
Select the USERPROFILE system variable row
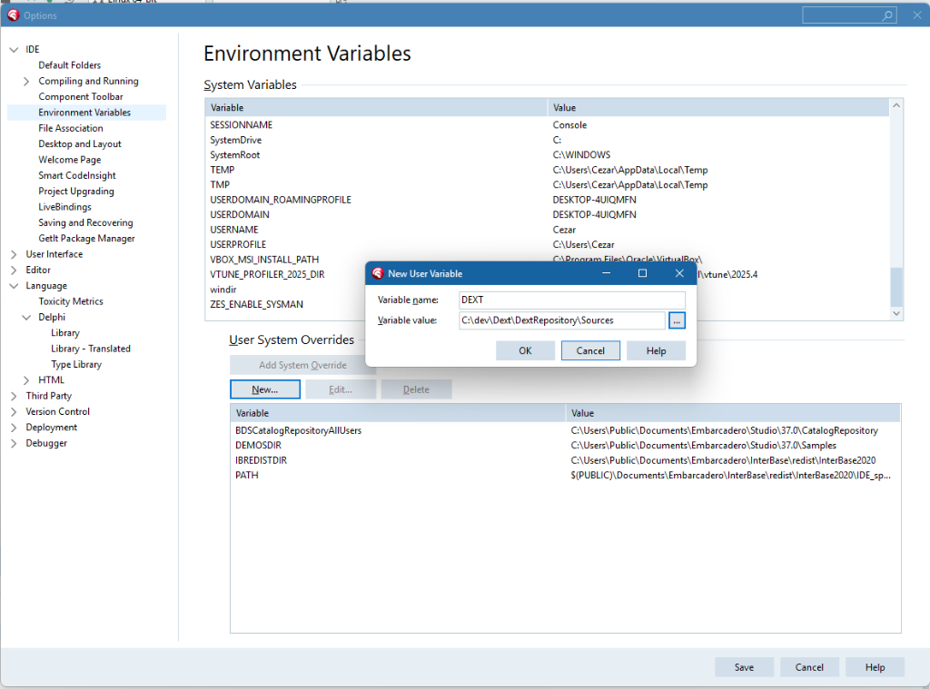click(x=547, y=245)
